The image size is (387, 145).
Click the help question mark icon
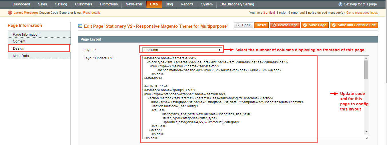coord(340,4)
